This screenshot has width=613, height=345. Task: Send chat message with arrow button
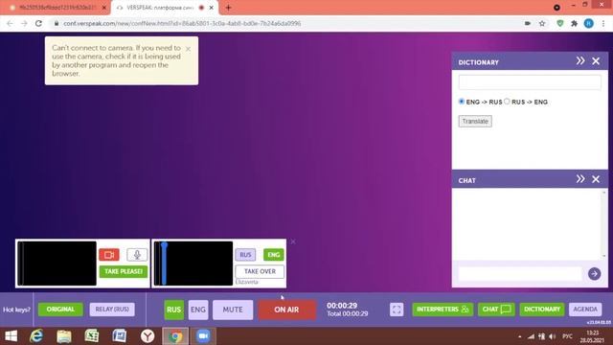594,274
